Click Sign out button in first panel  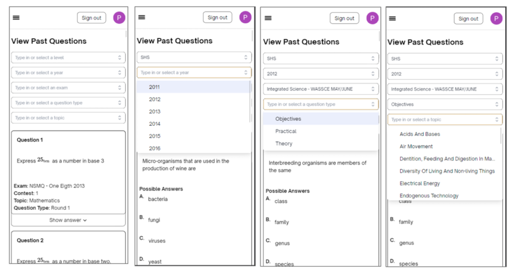(92, 18)
